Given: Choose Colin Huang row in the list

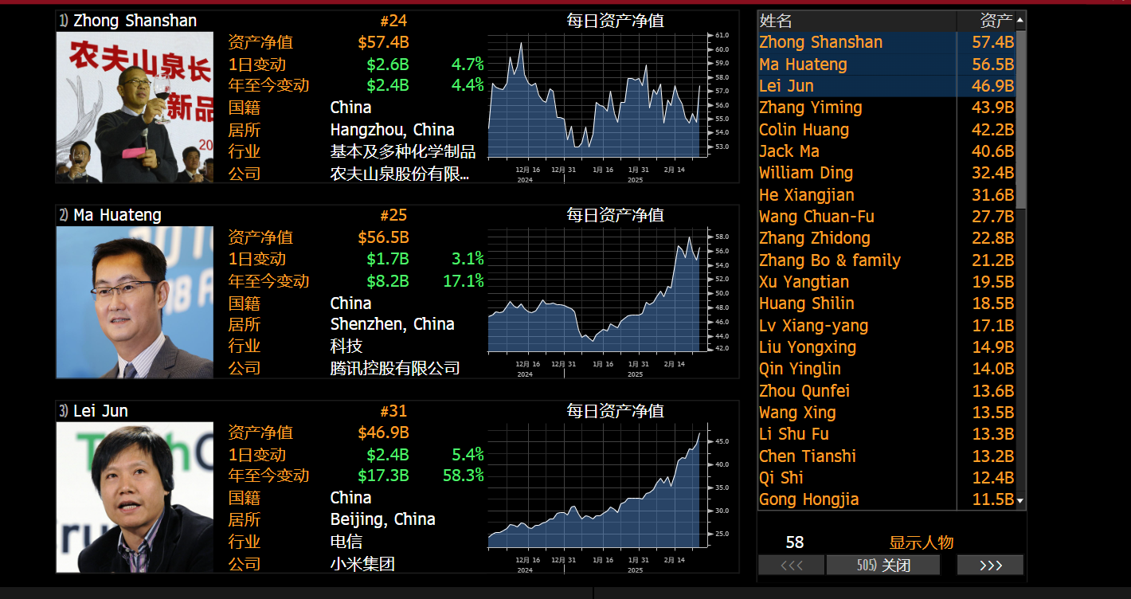Looking at the screenshot, I should pos(804,130).
